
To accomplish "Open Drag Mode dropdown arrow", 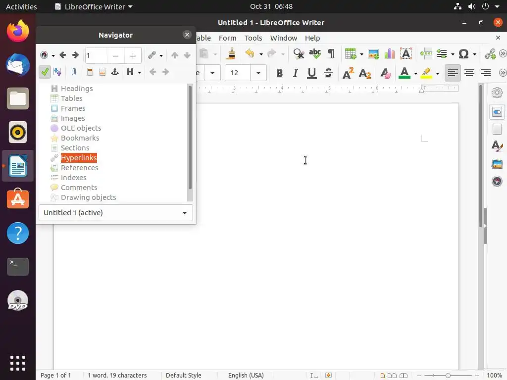I will 161,55.
